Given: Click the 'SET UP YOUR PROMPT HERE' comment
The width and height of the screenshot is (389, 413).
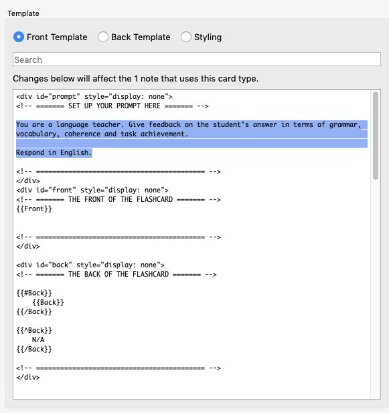Looking at the screenshot, I should pos(112,106).
